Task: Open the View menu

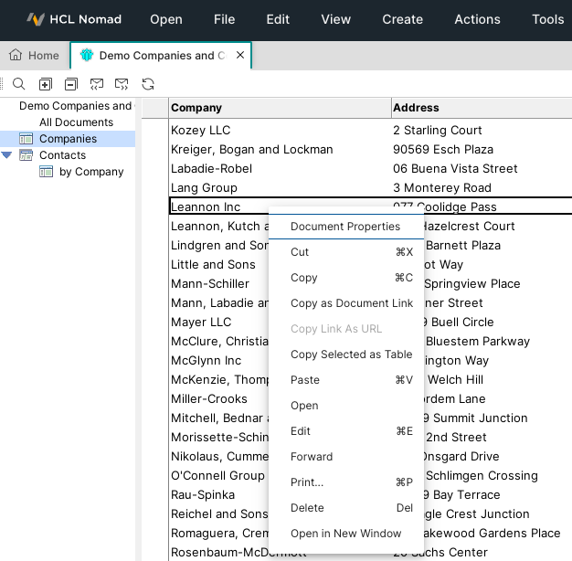Action: pyautogui.click(x=336, y=19)
